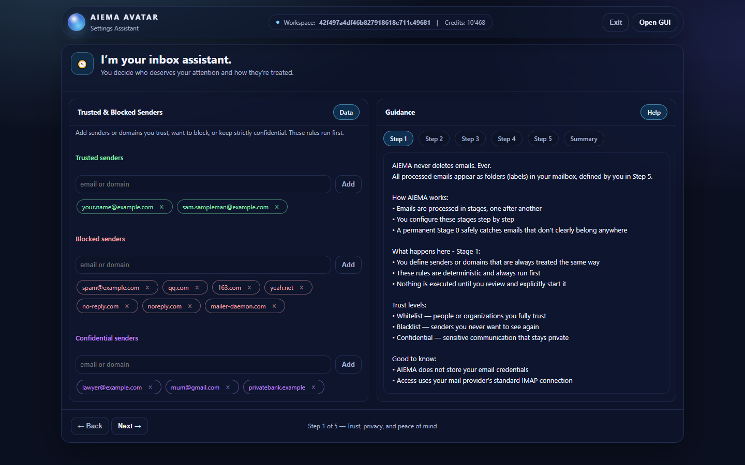Remove sam.sampleman@example.com trusted sender chip
The width and height of the screenshot is (745, 465).
277,207
